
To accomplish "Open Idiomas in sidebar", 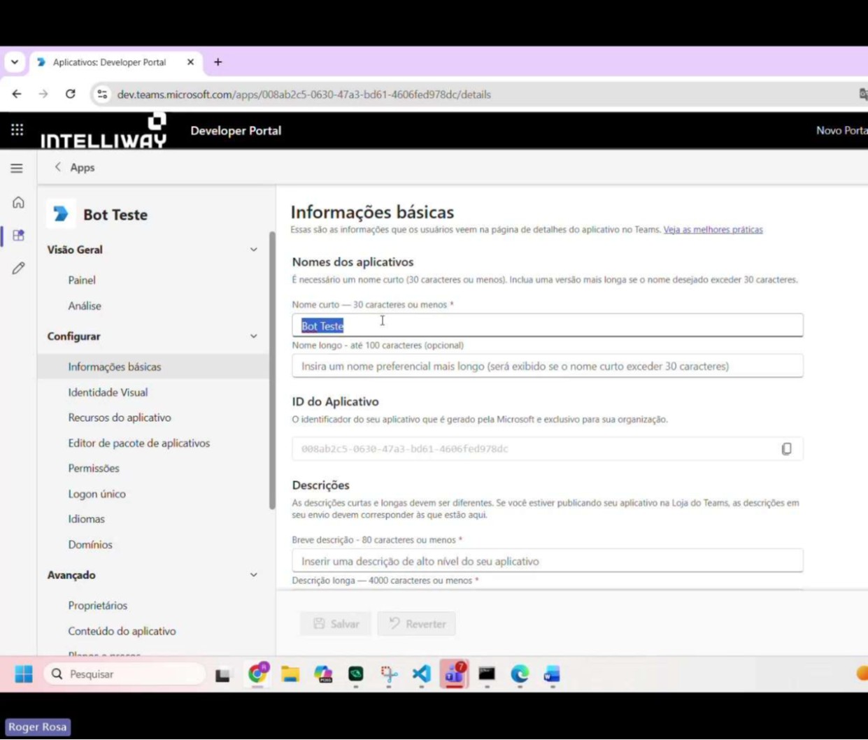I will click(87, 519).
